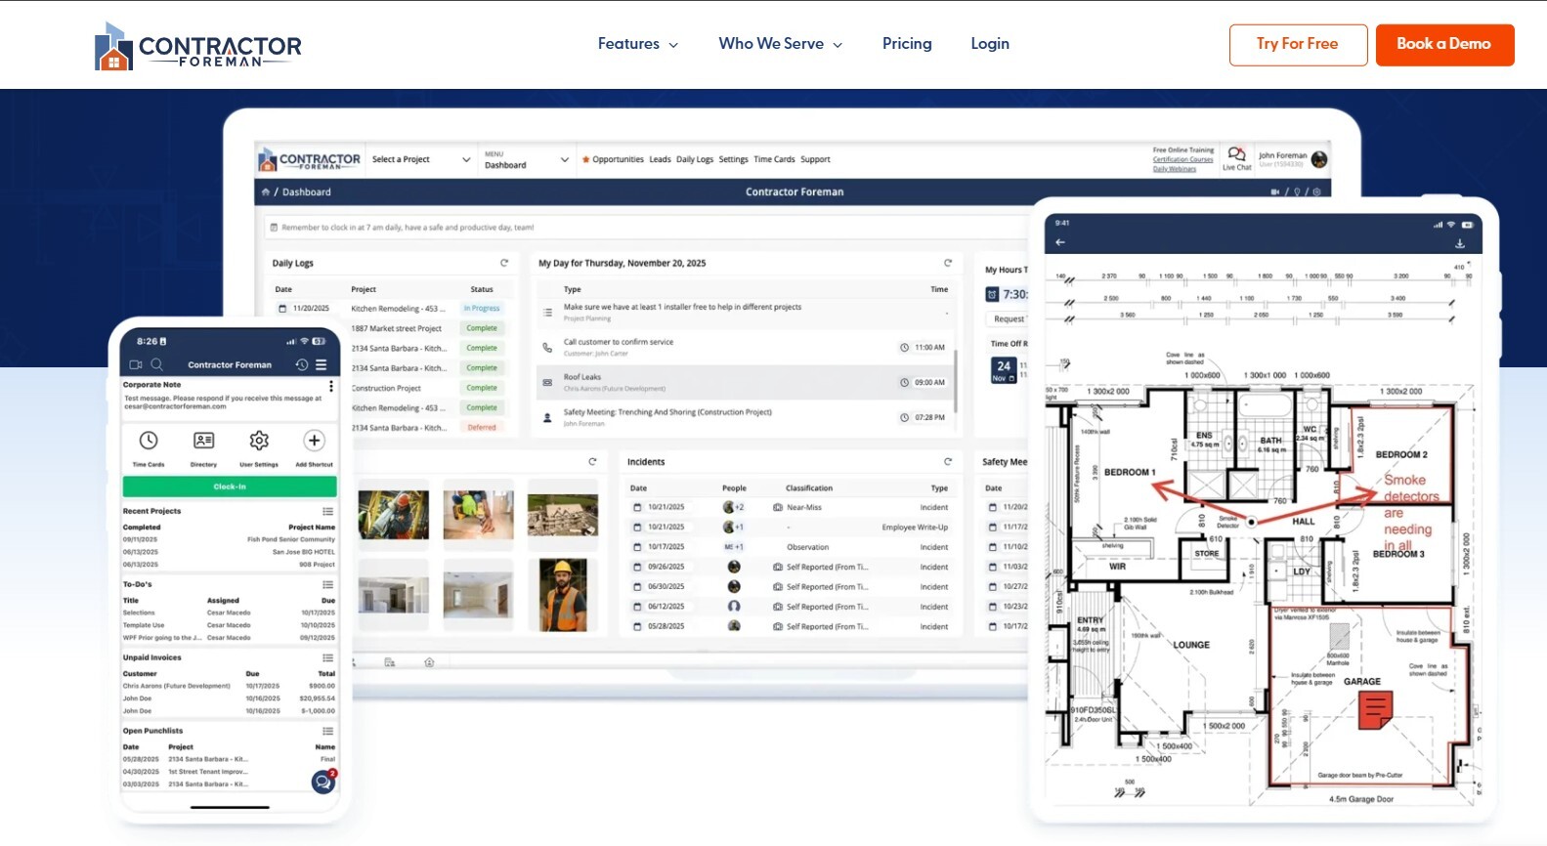Click the Try For Free button

coord(1298,45)
